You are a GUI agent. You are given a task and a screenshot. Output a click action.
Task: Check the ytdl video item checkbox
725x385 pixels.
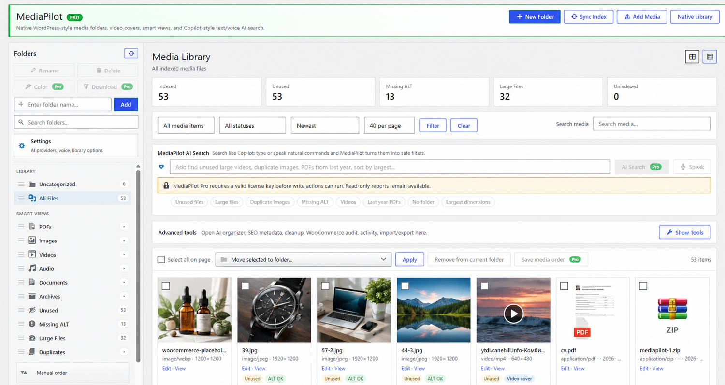[485, 286]
